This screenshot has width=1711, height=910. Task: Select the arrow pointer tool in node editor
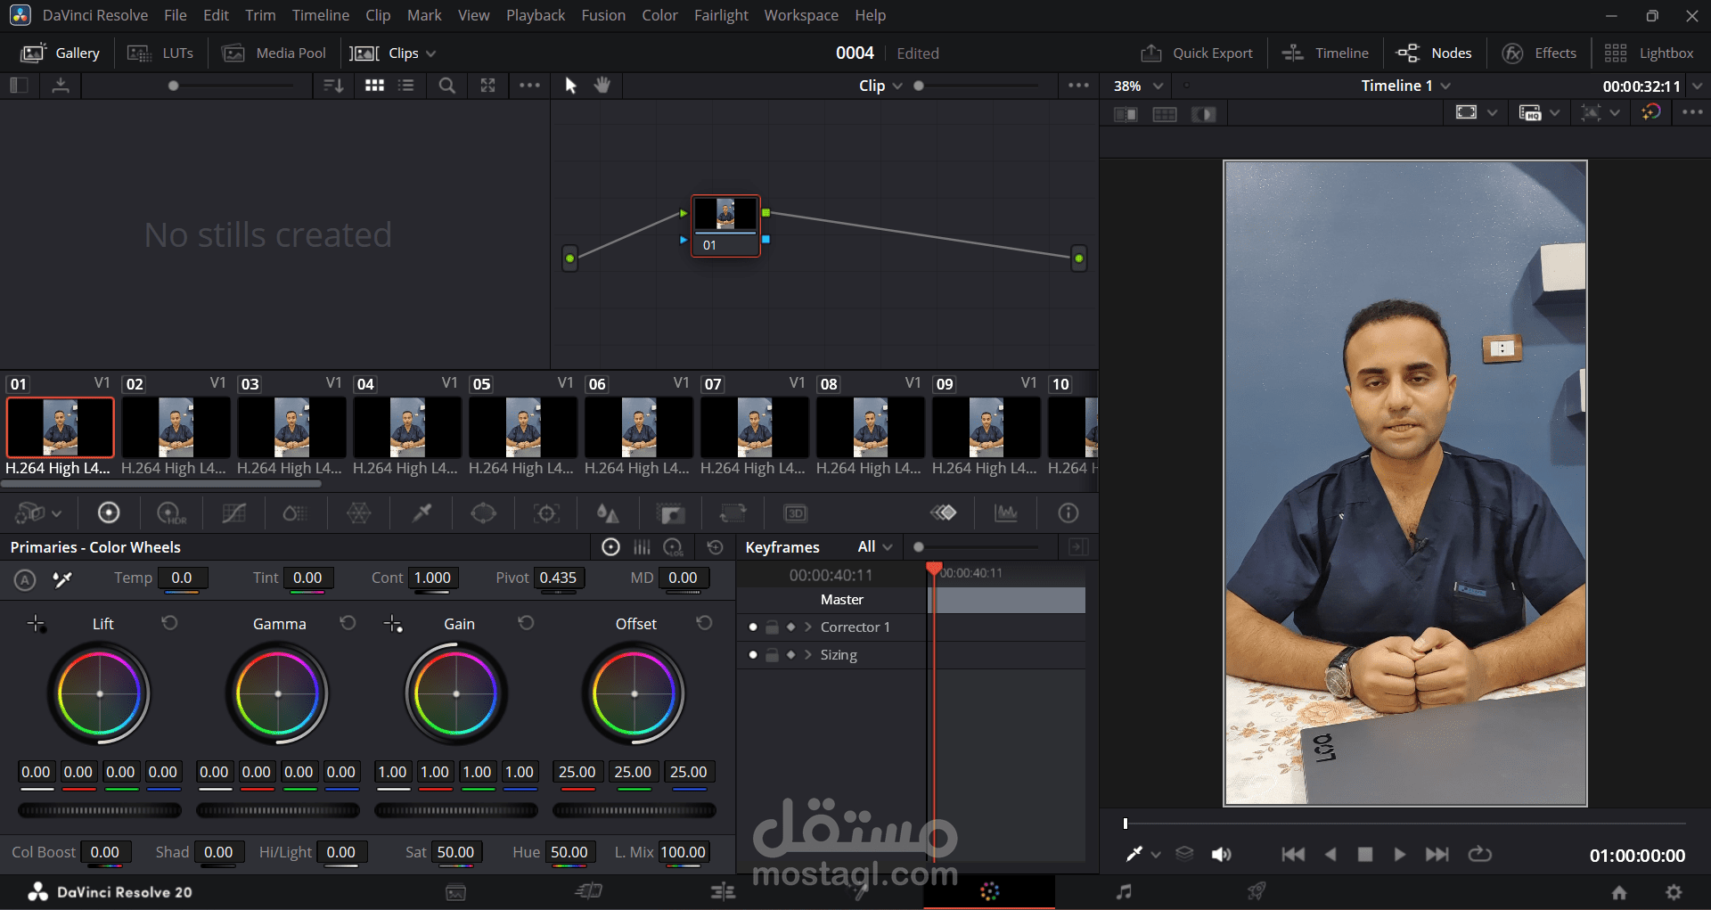pos(570,85)
